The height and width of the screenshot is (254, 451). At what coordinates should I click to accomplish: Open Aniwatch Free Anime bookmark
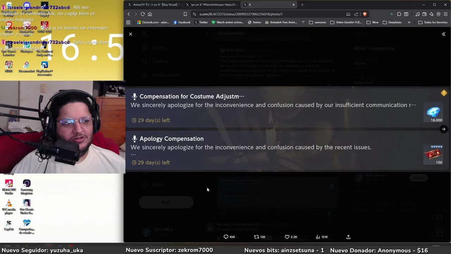(x=281, y=22)
